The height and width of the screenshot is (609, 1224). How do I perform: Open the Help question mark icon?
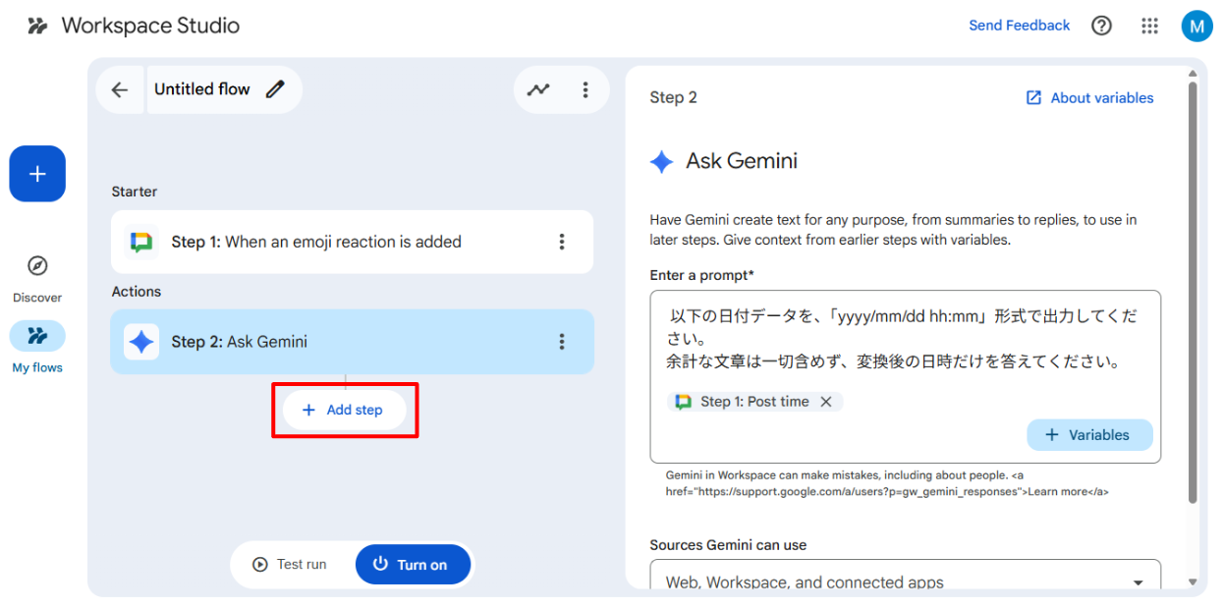pos(1102,27)
